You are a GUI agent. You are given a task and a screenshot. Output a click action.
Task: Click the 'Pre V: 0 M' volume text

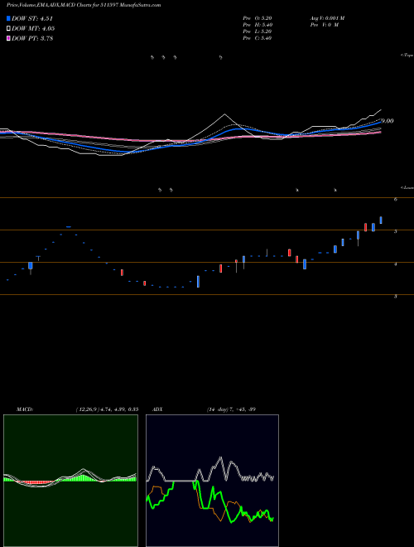coord(324,25)
